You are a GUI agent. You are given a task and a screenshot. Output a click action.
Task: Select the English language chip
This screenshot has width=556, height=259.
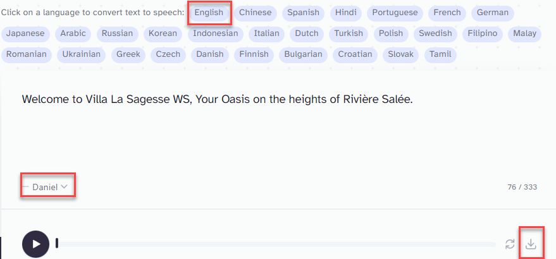(209, 13)
